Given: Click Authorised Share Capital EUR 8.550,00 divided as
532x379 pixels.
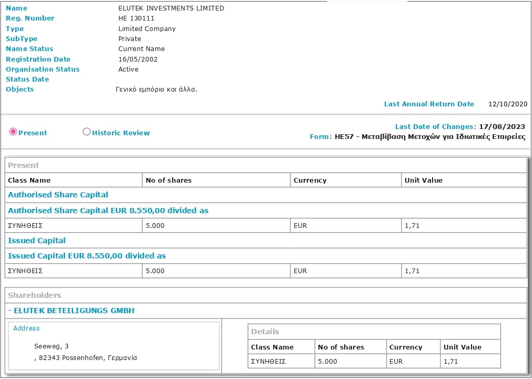Looking at the screenshot, I should (x=108, y=211).
